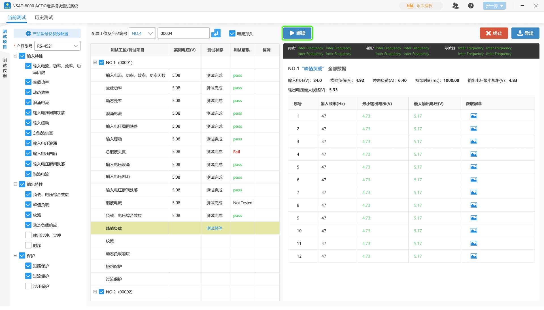Click the green 继续 continue button
The height and width of the screenshot is (310, 544).
pos(297,33)
